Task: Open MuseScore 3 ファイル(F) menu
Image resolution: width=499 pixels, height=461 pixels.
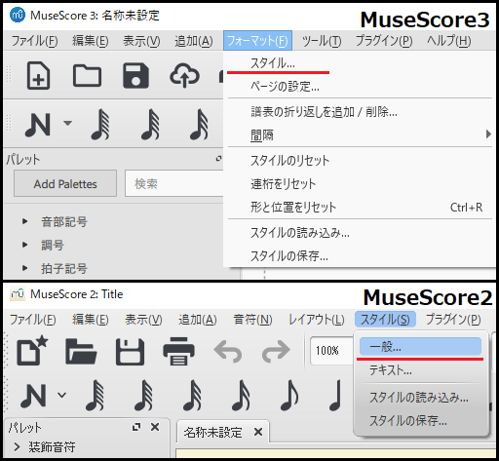Action: point(35,41)
